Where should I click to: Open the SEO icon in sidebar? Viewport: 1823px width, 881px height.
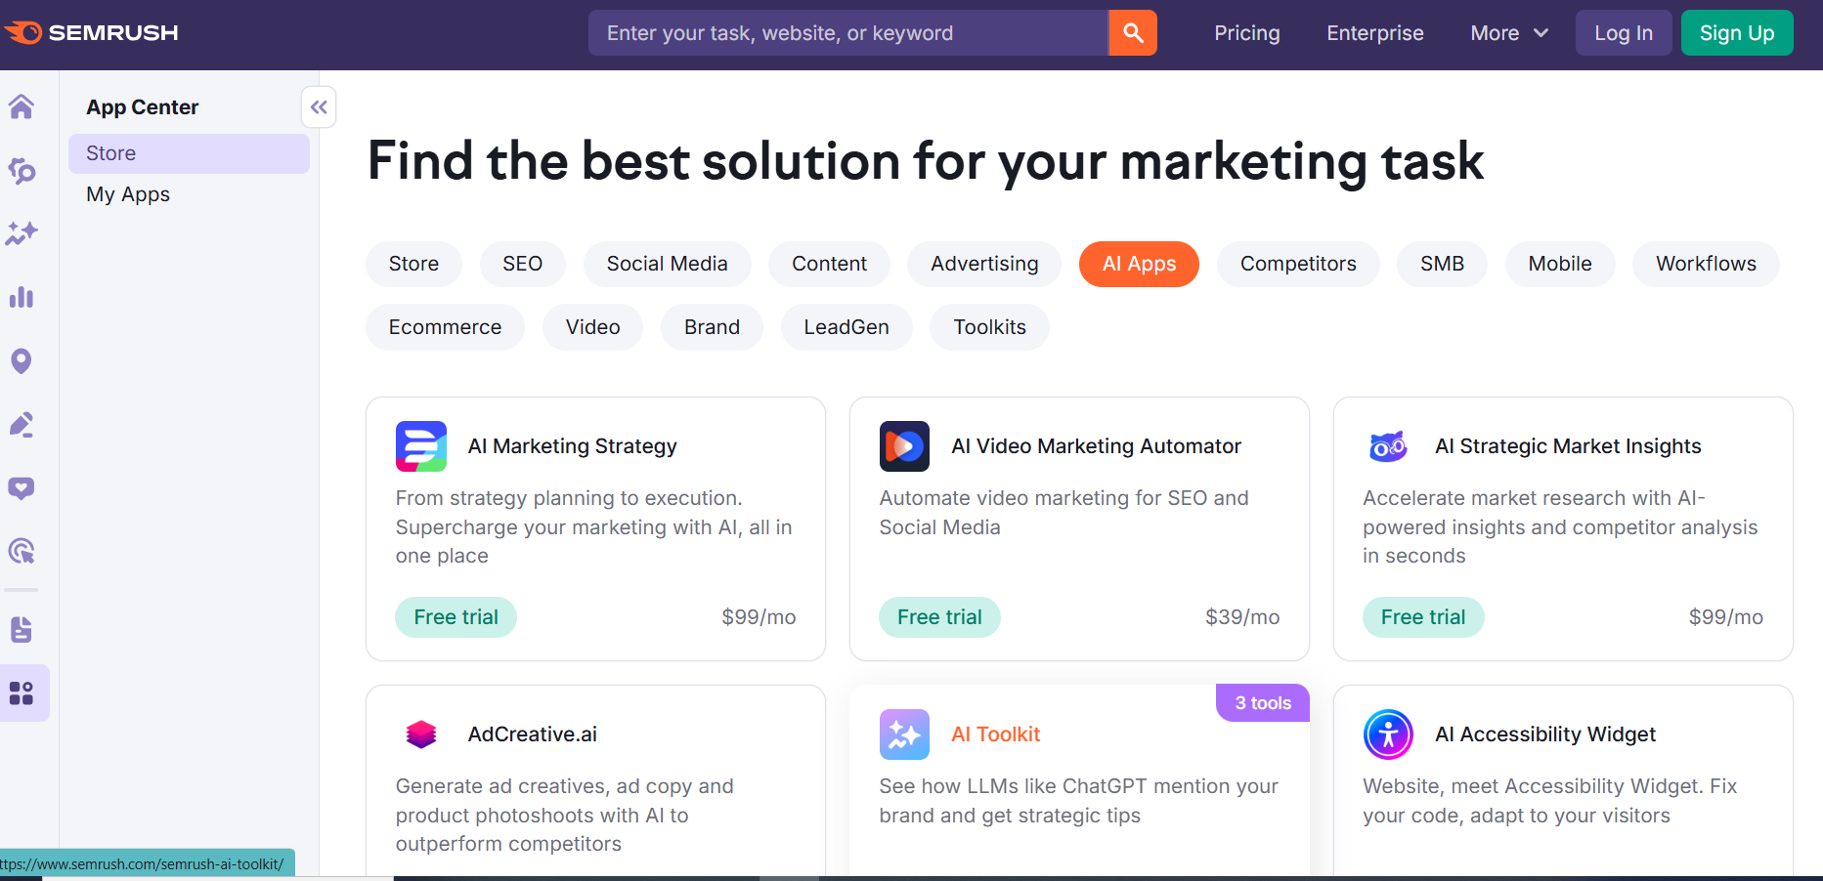click(22, 171)
